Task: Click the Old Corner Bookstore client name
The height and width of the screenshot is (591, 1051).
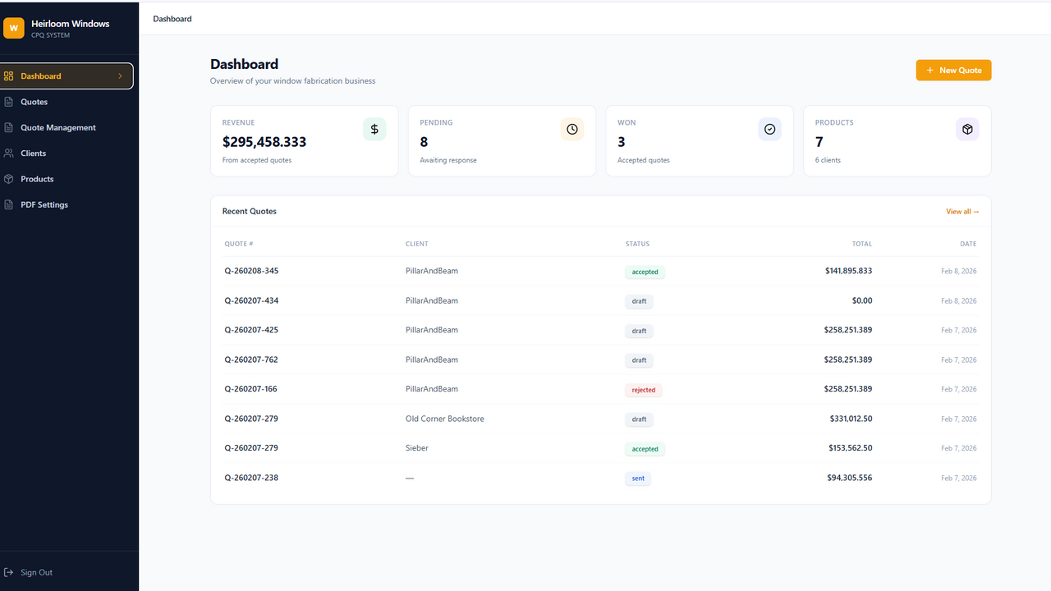Action: (445, 419)
